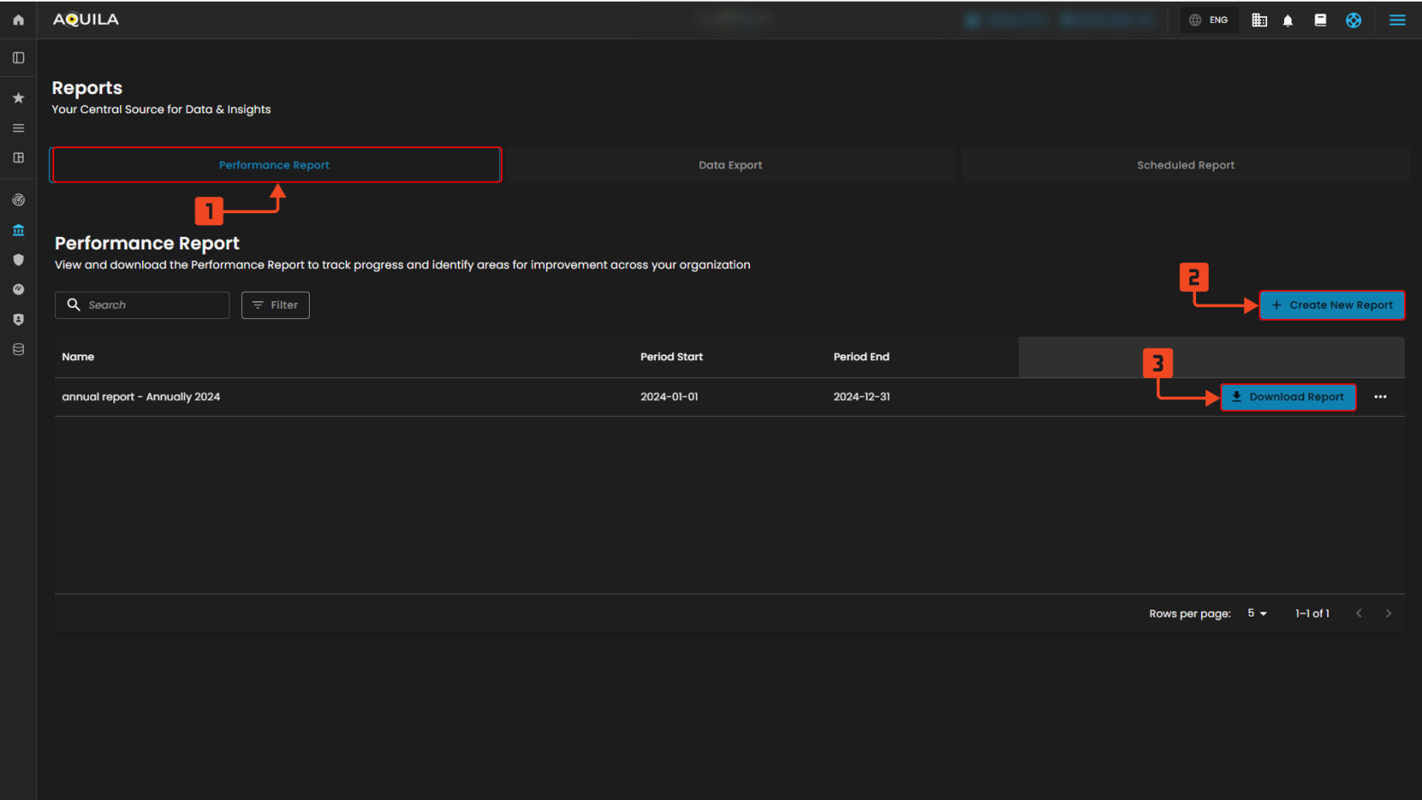Click the Filter button
This screenshot has width=1422, height=800.
[275, 305]
